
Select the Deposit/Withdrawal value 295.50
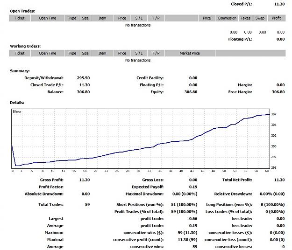pos(83,78)
